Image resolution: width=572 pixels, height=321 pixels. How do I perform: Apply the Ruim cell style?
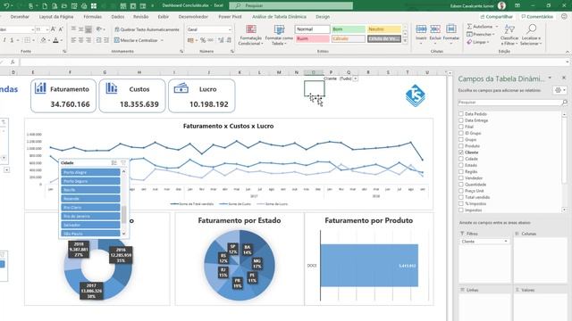click(312, 38)
